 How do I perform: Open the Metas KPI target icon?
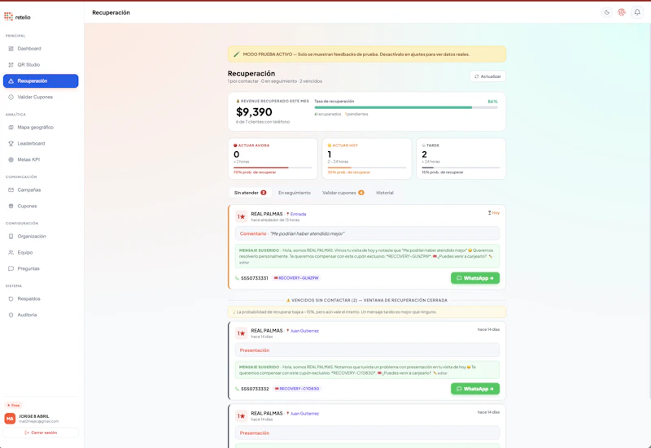click(x=11, y=159)
